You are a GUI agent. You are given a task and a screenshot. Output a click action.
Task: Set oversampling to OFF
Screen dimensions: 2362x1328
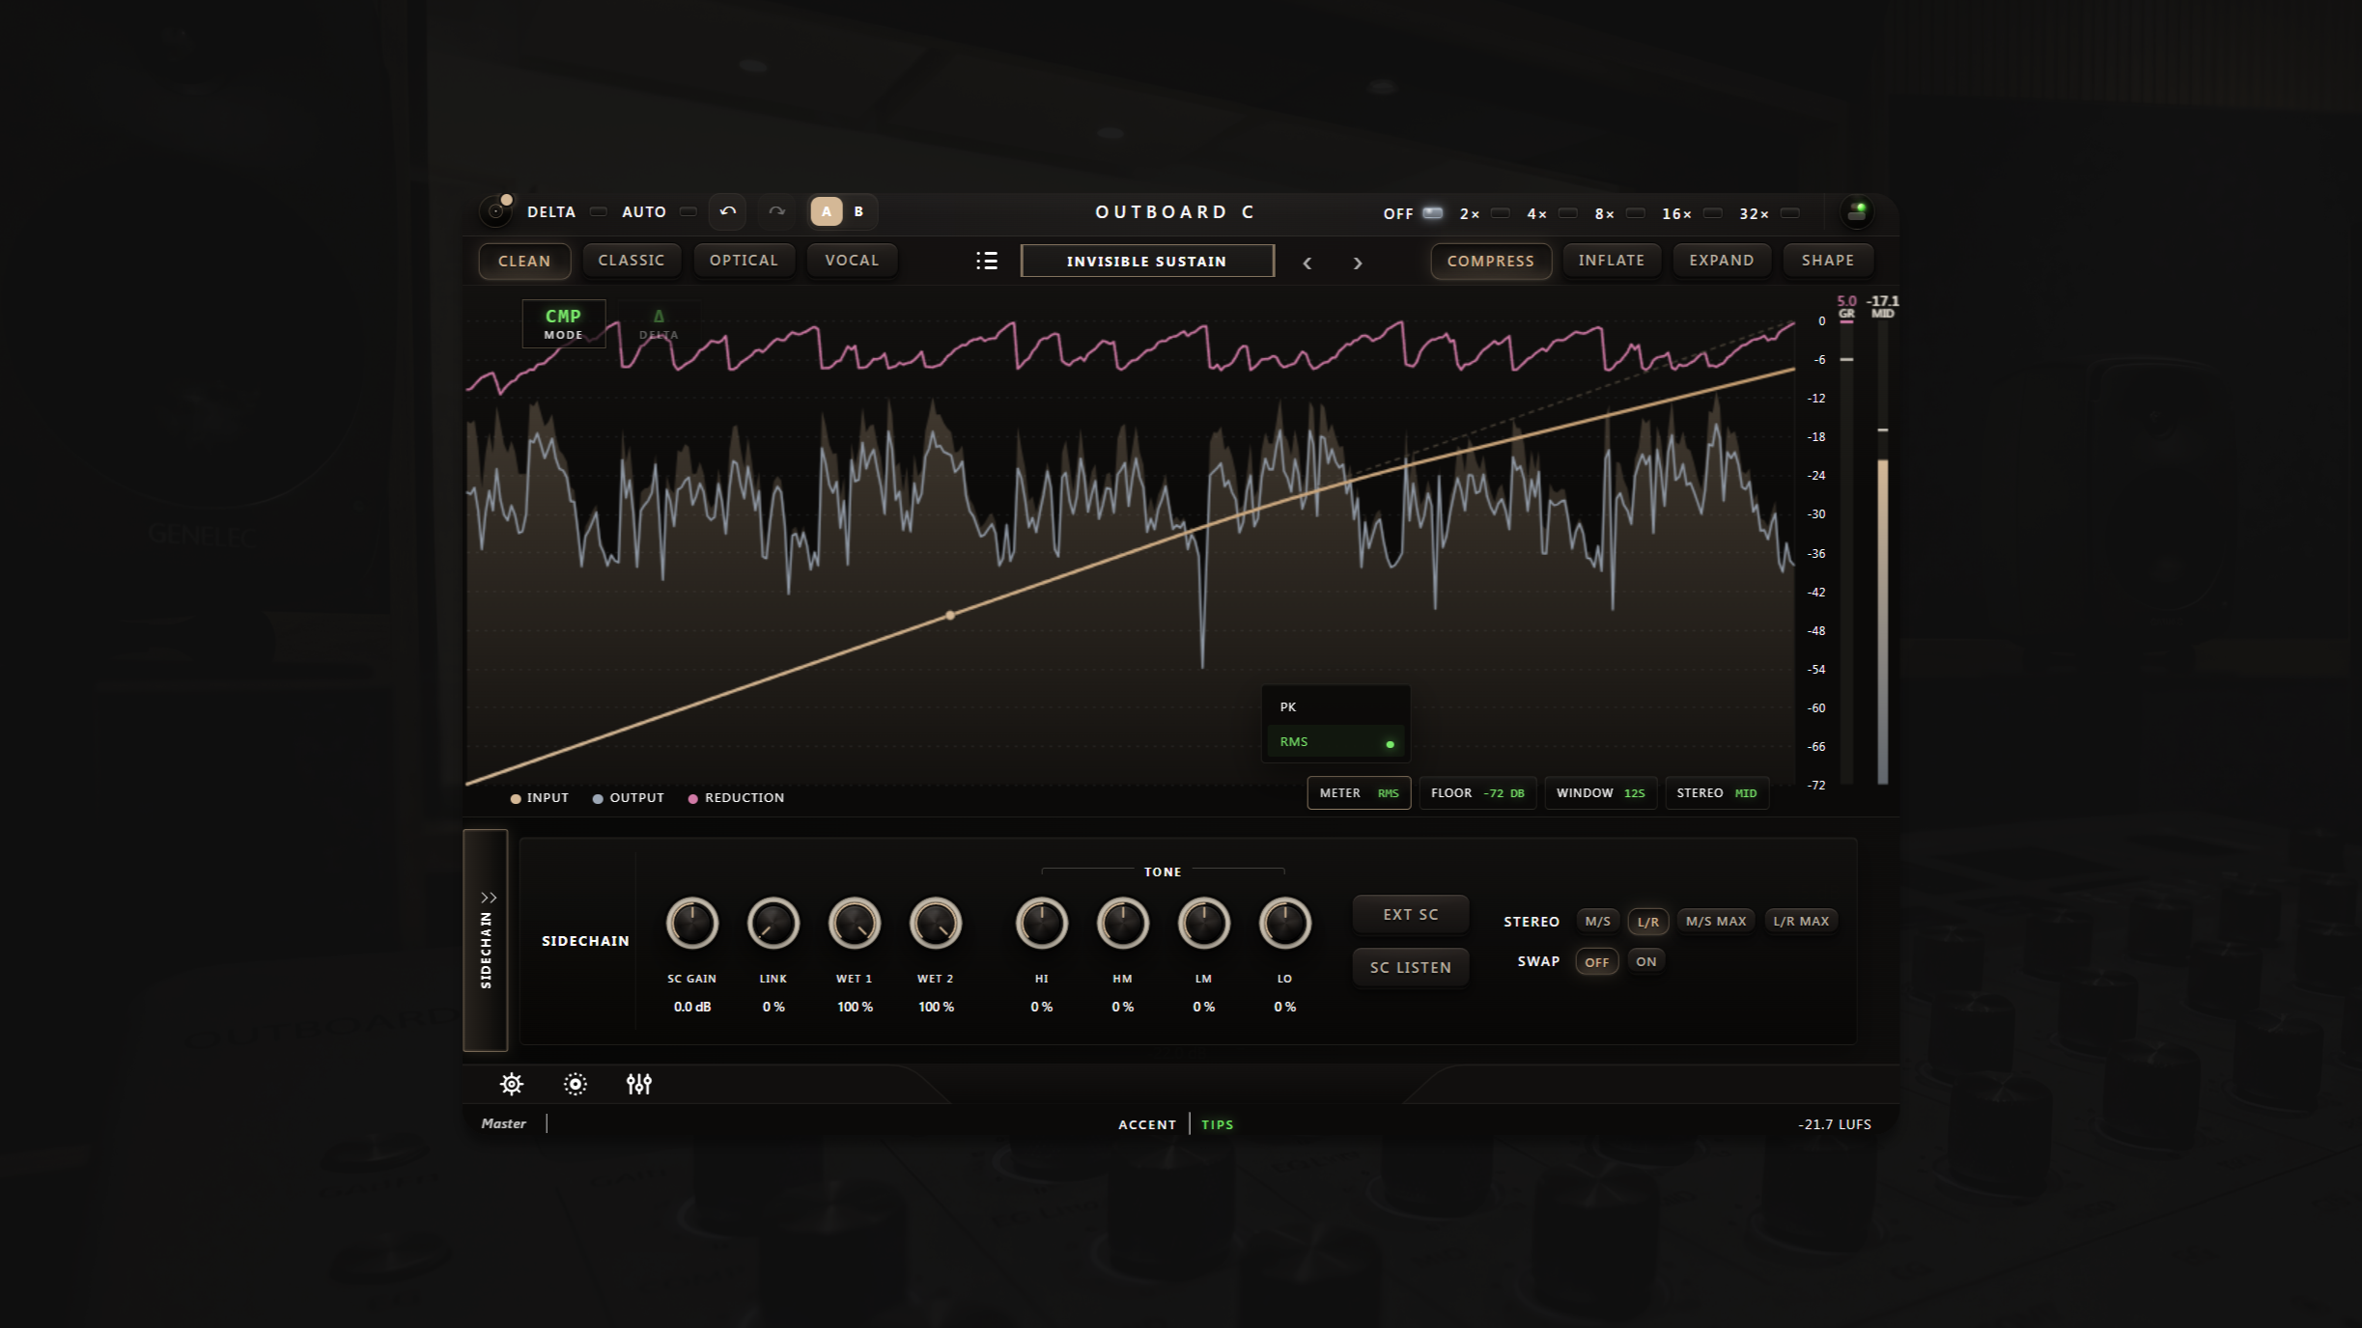(x=1433, y=213)
